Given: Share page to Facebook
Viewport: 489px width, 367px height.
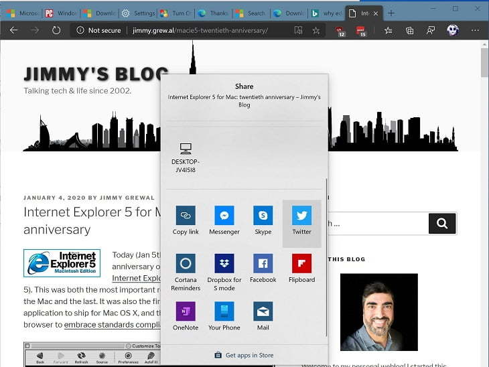Looking at the screenshot, I should (263, 268).
